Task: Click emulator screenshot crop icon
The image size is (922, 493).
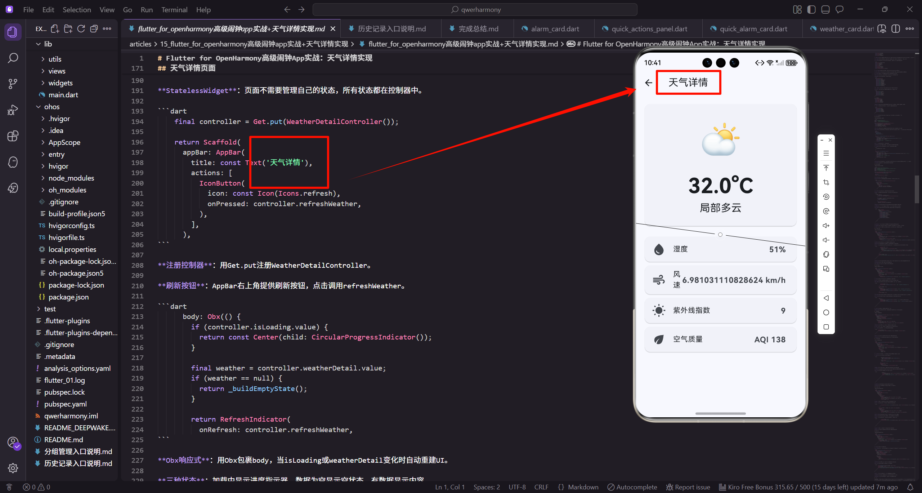Action: coord(826,182)
